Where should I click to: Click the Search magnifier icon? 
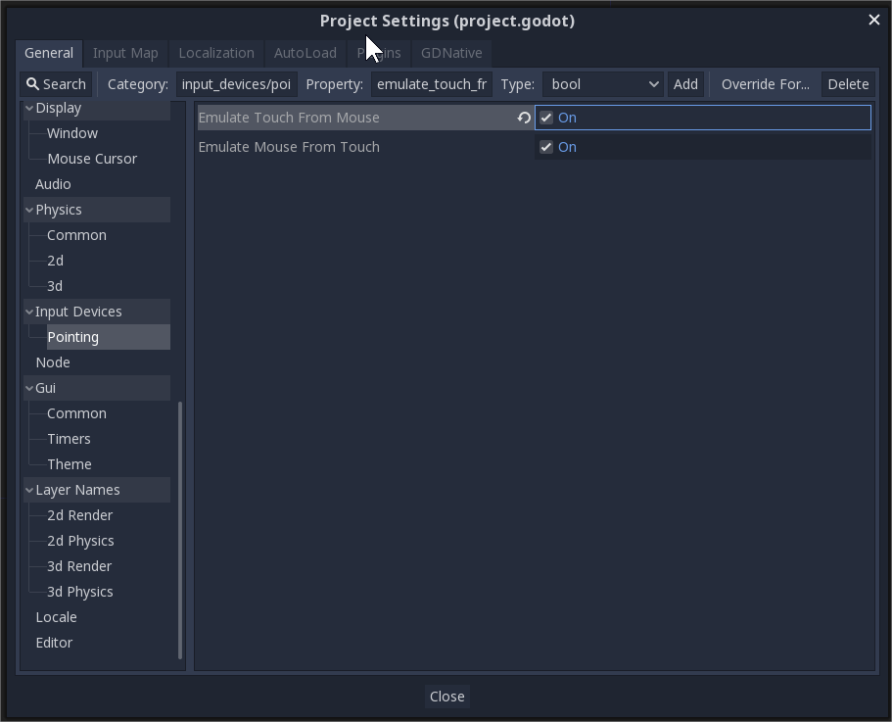tap(33, 84)
